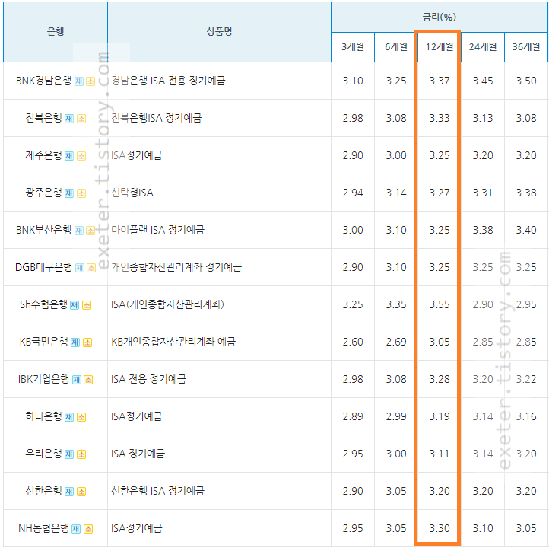The height and width of the screenshot is (548, 549).
Task: Select the 24개월 column header
Action: [483, 46]
